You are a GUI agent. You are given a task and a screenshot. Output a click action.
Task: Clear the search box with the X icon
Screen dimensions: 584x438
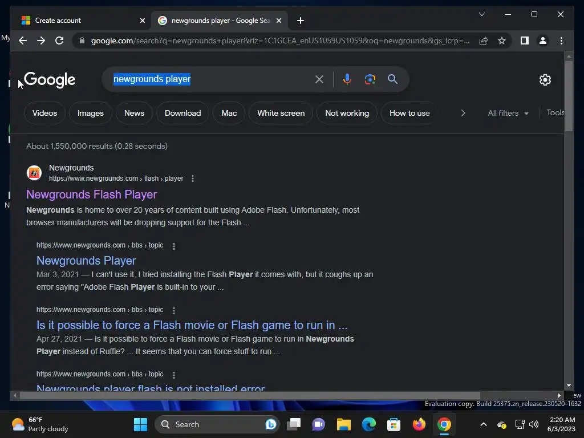(x=319, y=79)
